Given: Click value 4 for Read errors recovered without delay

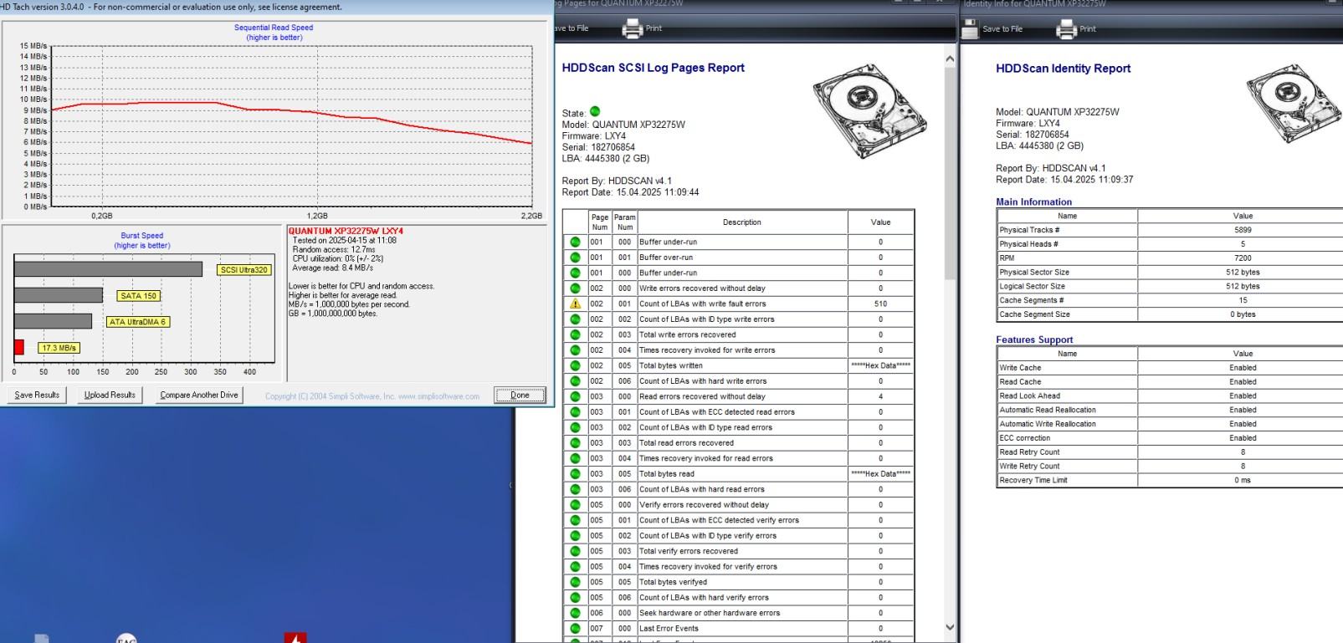Looking at the screenshot, I should pyautogui.click(x=880, y=396).
